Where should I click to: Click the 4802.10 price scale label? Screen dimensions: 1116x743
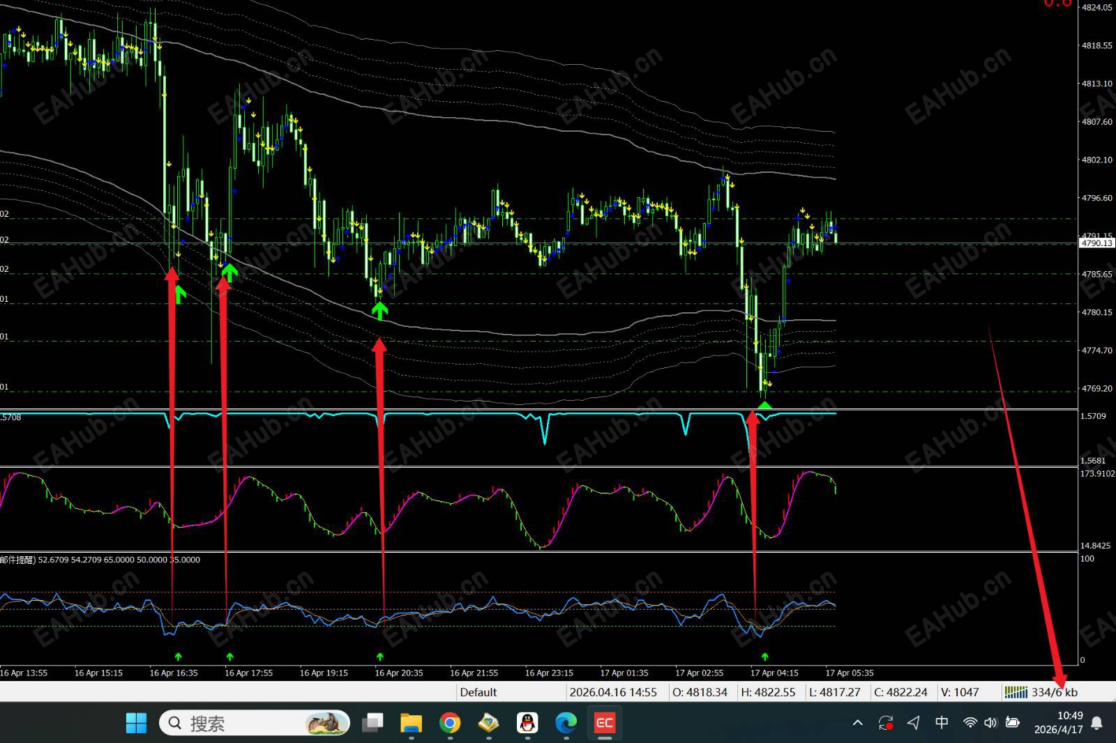point(1097,160)
